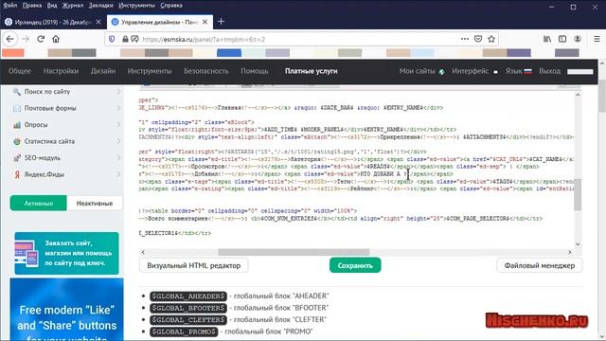Open page actions three-dot menu
This screenshot has width=606, height=341.
coord(465,39)
